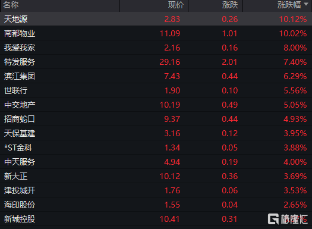
Task: Click change value 0.31 for 新城控股
Action: click(229, 219)
